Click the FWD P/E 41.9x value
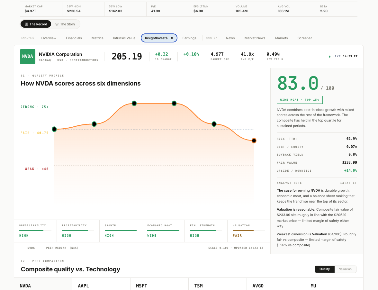The height and width of the screenshot is (290, 378). point(248,54)
